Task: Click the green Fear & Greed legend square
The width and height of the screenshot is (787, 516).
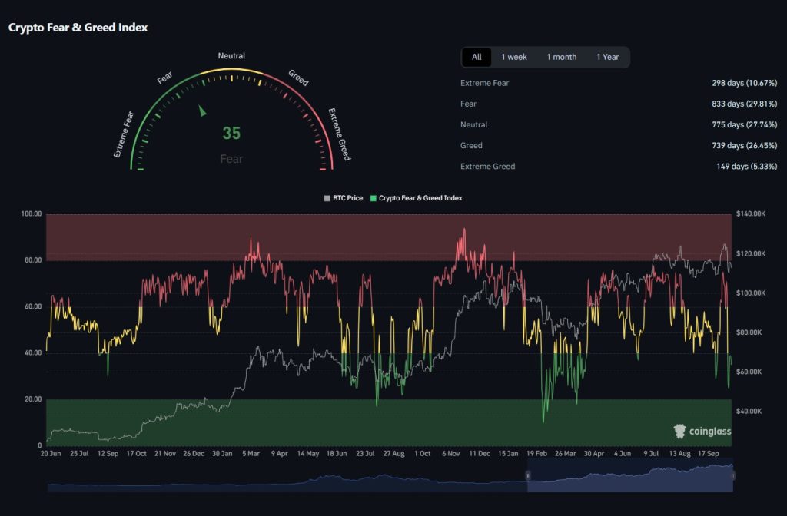Action: (374, 198)
